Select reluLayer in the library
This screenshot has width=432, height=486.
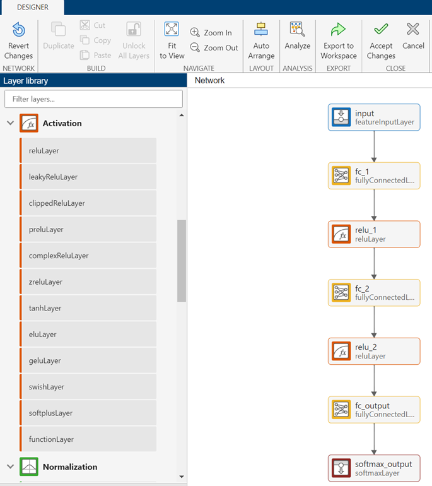coord(88,151)
